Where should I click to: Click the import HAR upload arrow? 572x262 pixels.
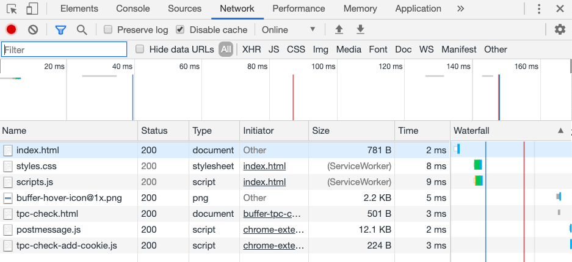[339, 30]
